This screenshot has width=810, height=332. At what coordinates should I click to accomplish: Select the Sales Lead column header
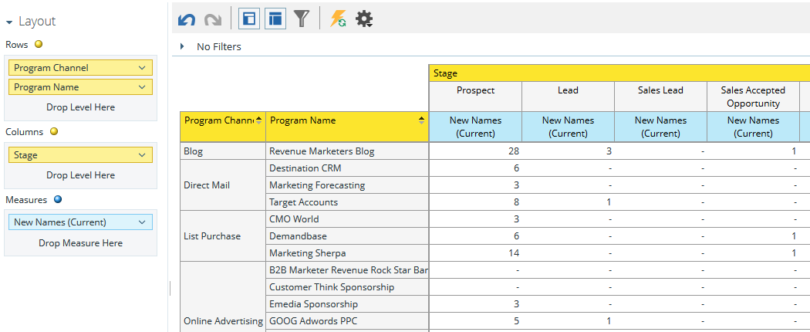[660, 90]
